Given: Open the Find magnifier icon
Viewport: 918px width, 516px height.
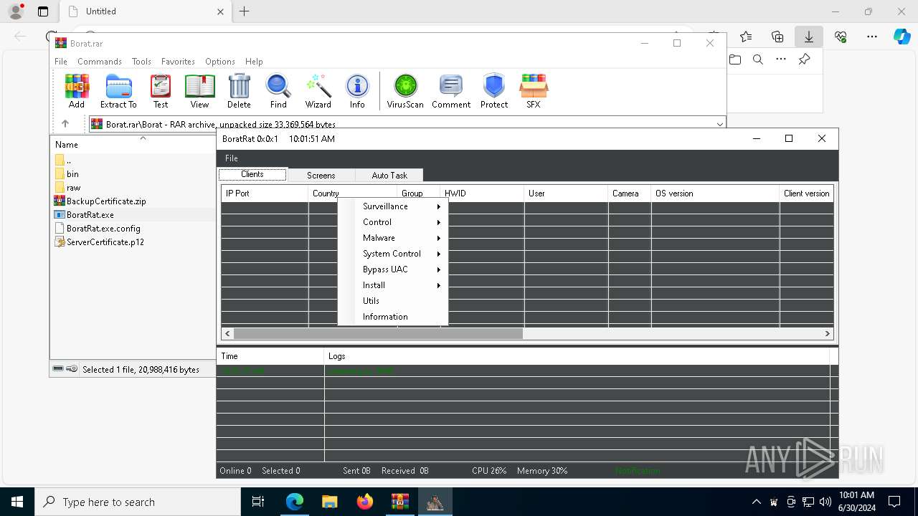Looking at the screenshot, I should pyautogui.click(x=278, y=91).
